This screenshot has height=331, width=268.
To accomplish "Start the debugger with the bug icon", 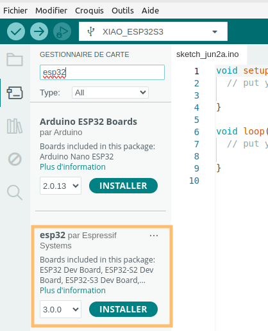I will tap(62, 31).
